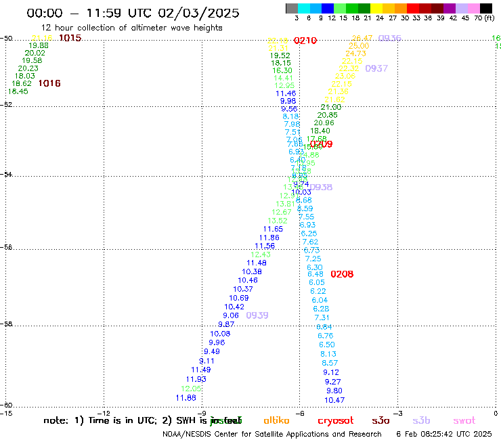Select the wave height value "16.30"

click(x=282, y=70)
